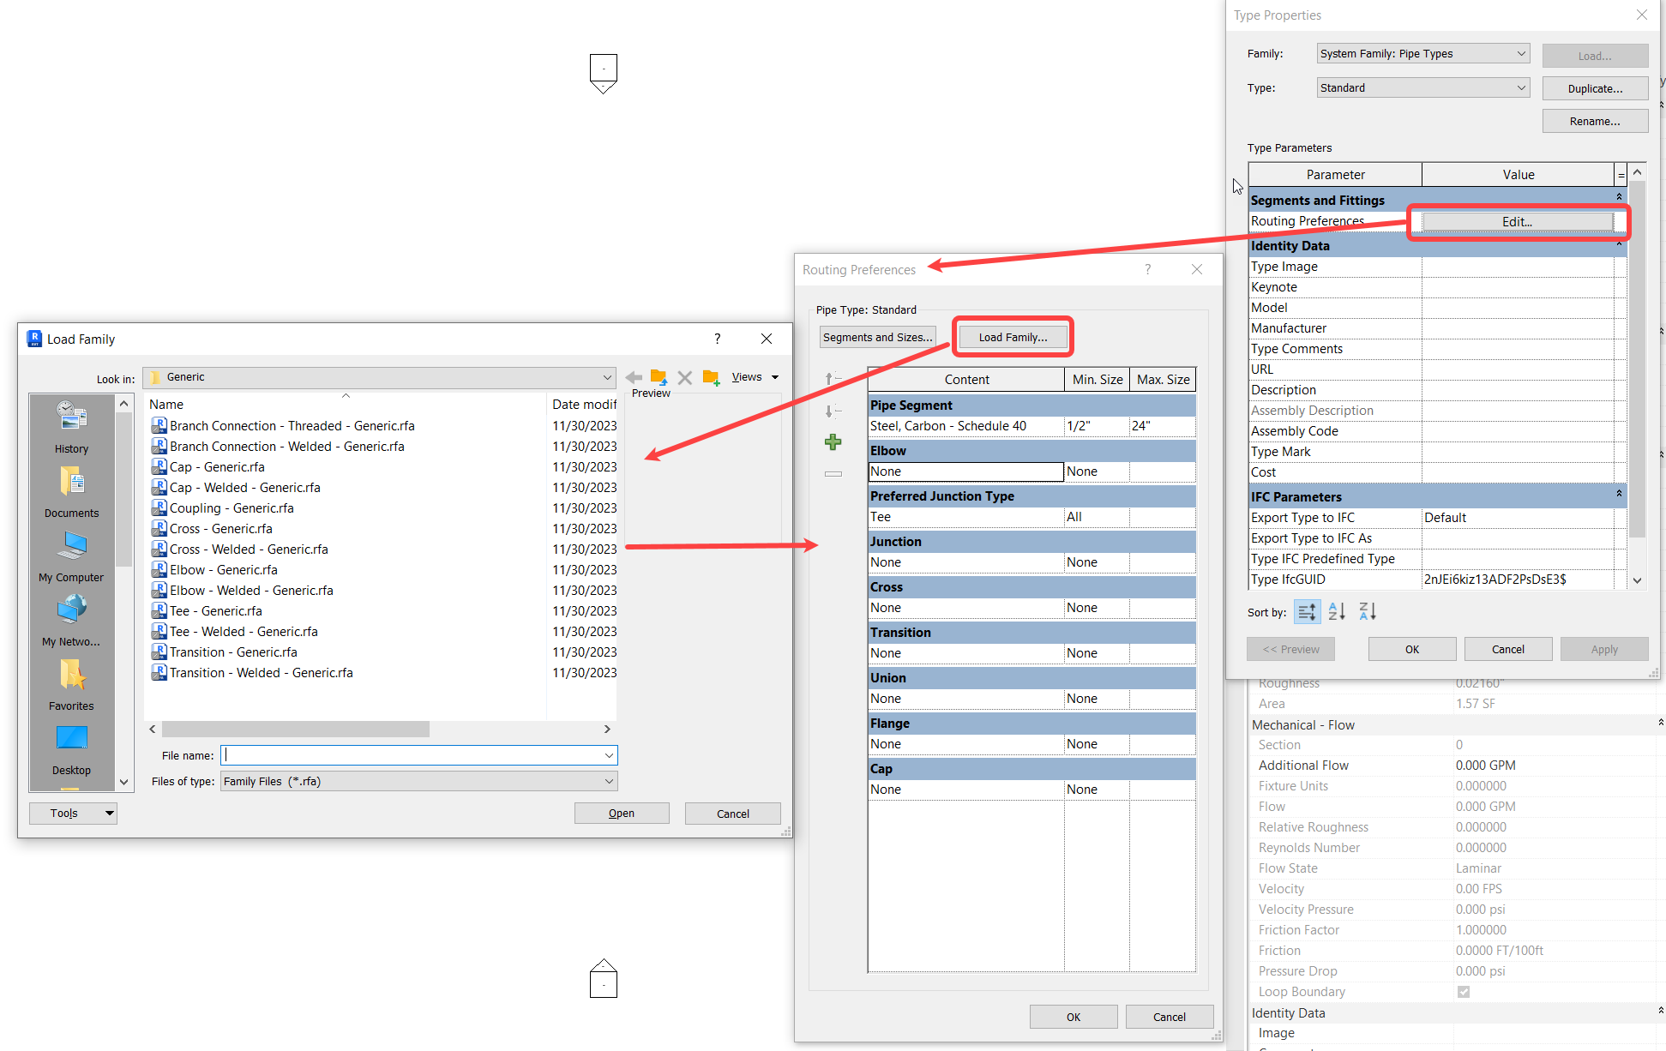Click Duplicate in Type Properties
The height and width of the screenshot is (1051, 1666).
tap(1595, 87)
